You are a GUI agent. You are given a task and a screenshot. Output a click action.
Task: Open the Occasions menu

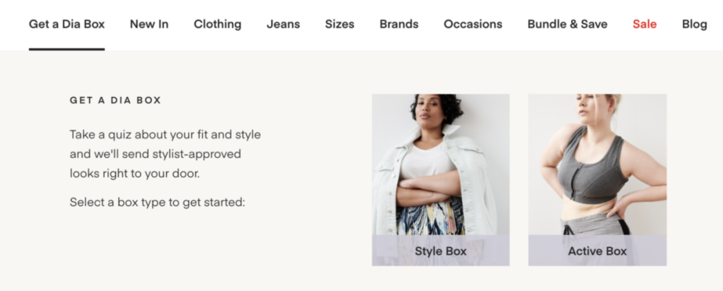click(x=473, y=24)
